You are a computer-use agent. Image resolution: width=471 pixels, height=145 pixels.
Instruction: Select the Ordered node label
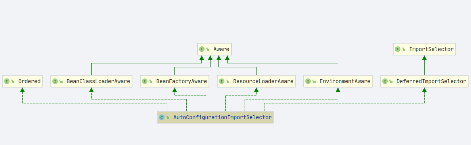click(29, 81)
